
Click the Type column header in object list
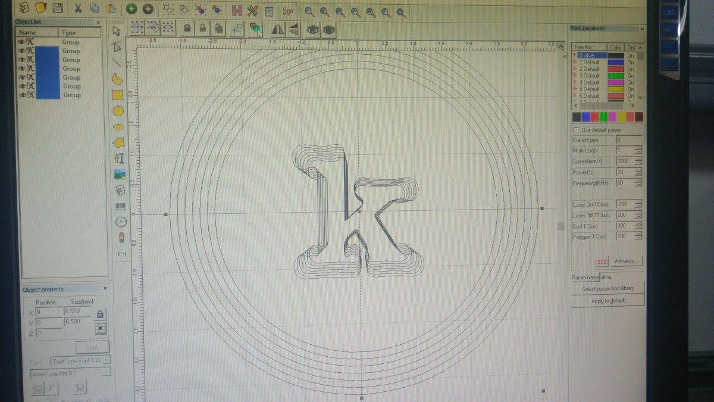point(69,33)
